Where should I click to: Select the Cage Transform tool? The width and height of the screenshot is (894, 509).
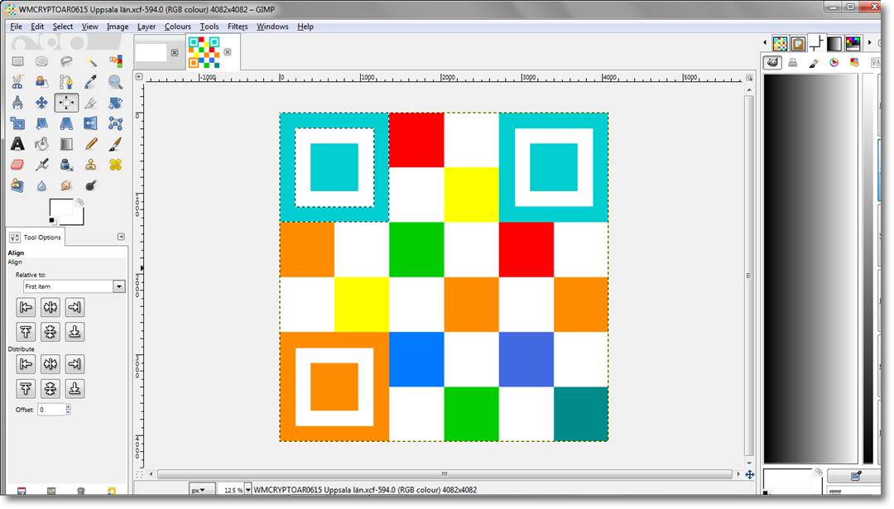tap(115, 123)
